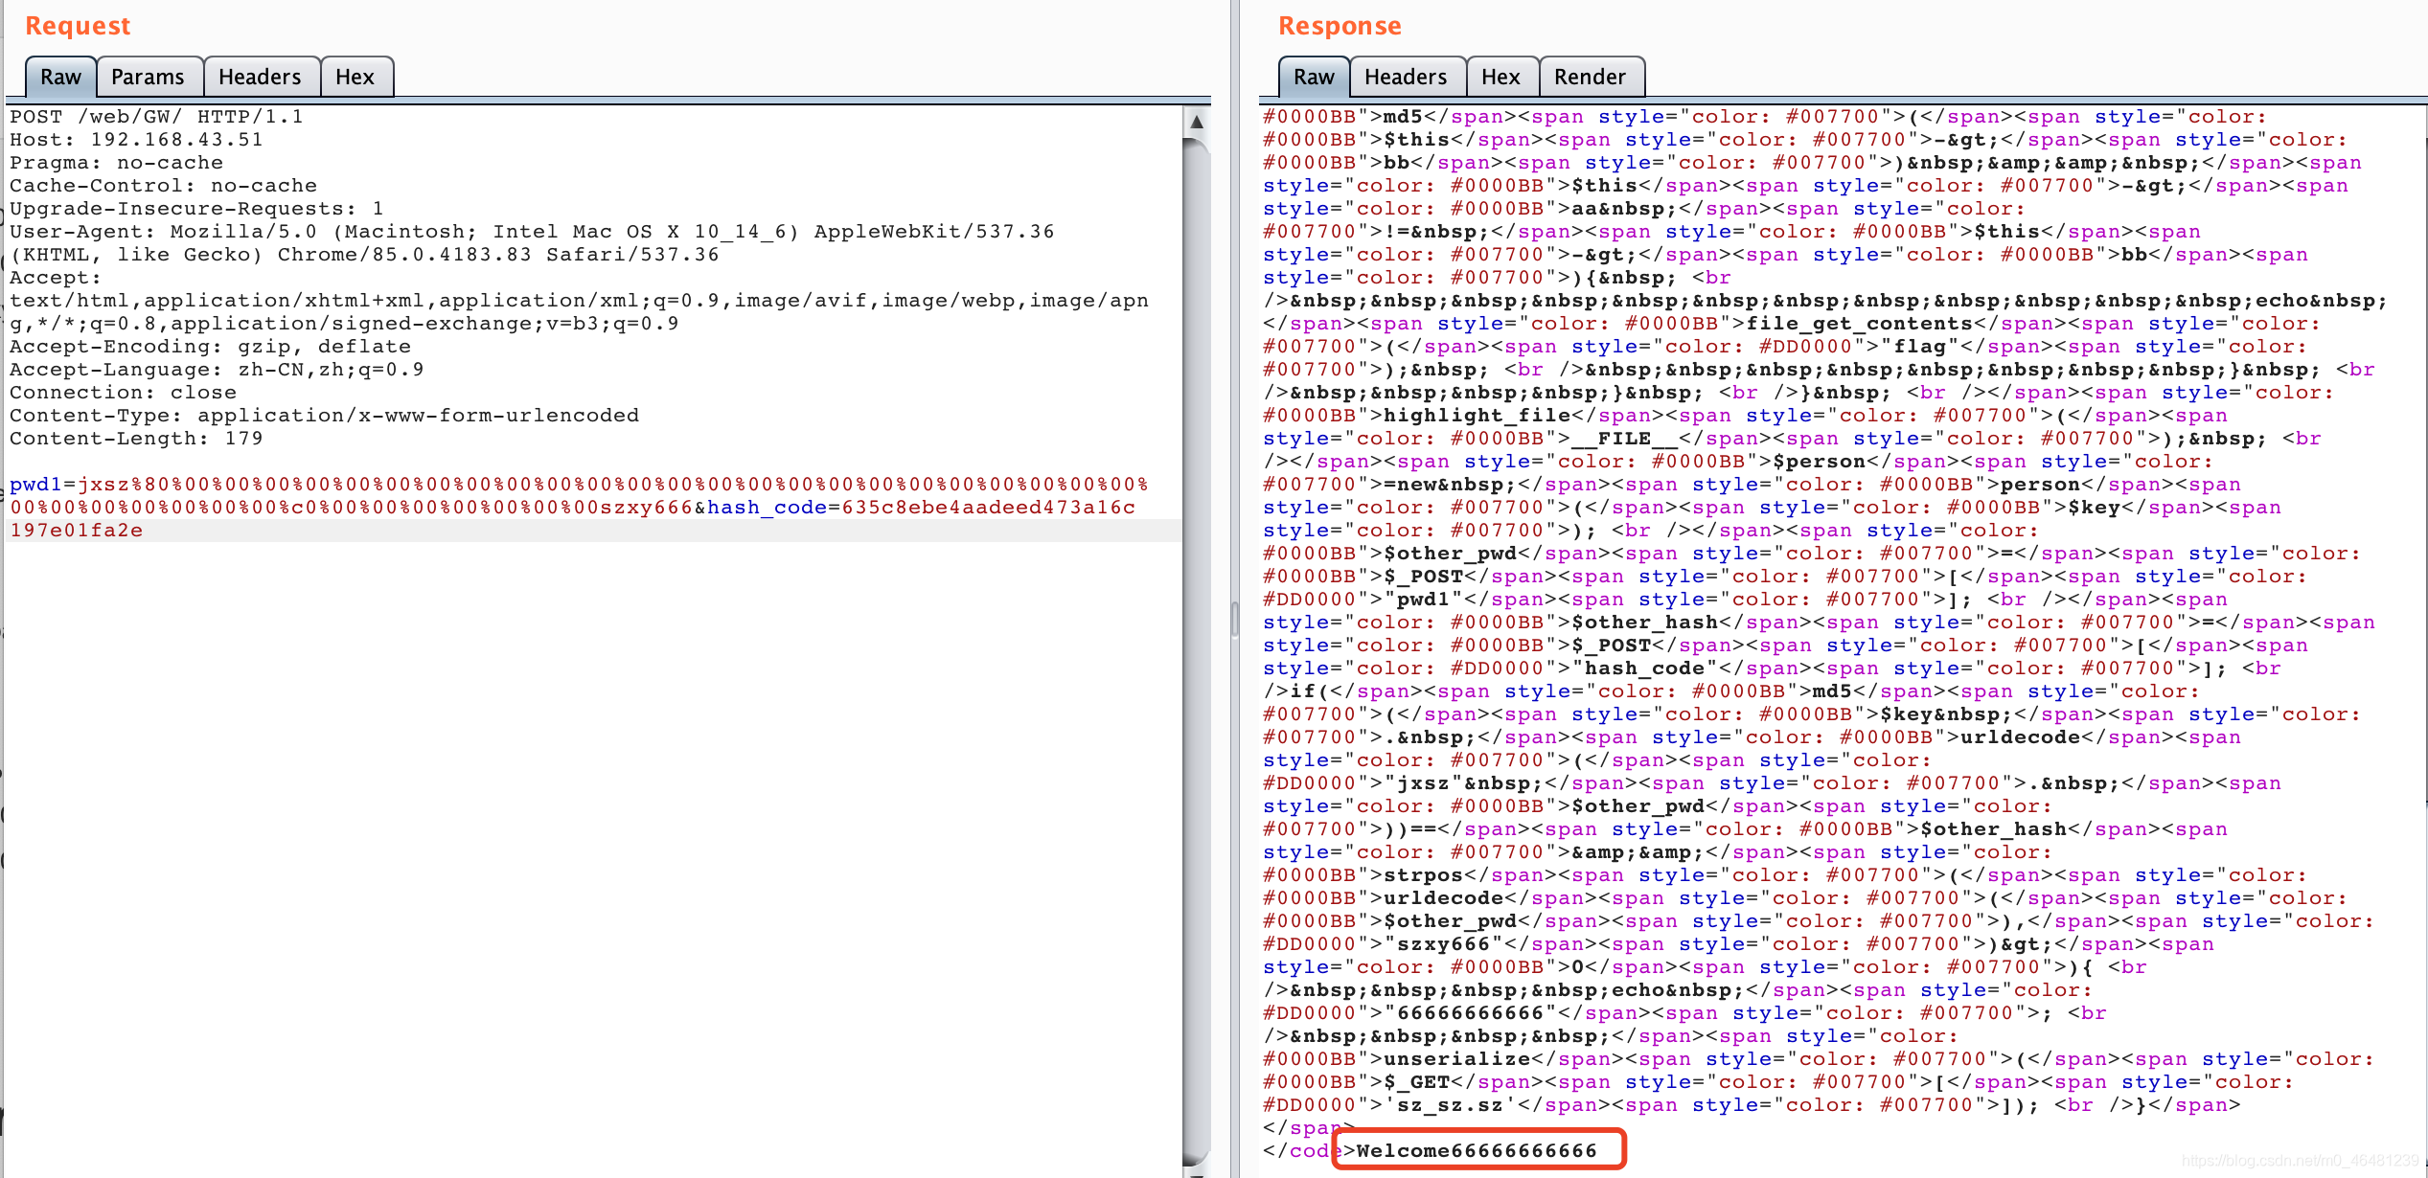
Task: Click the request scrollbar up arrow
Action: [1197, 122]
